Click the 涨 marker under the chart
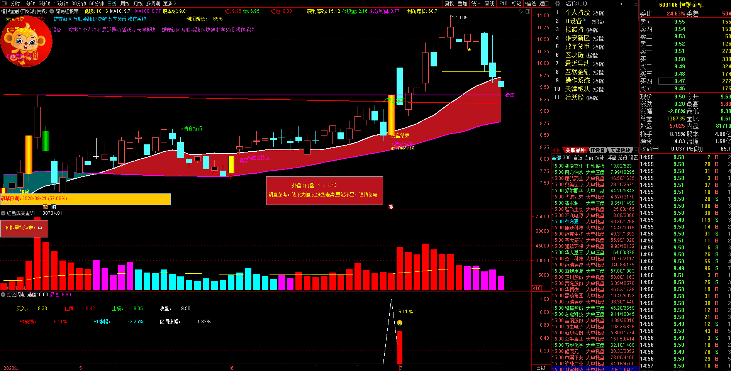 pyautogui.click(x=391, y=207)
